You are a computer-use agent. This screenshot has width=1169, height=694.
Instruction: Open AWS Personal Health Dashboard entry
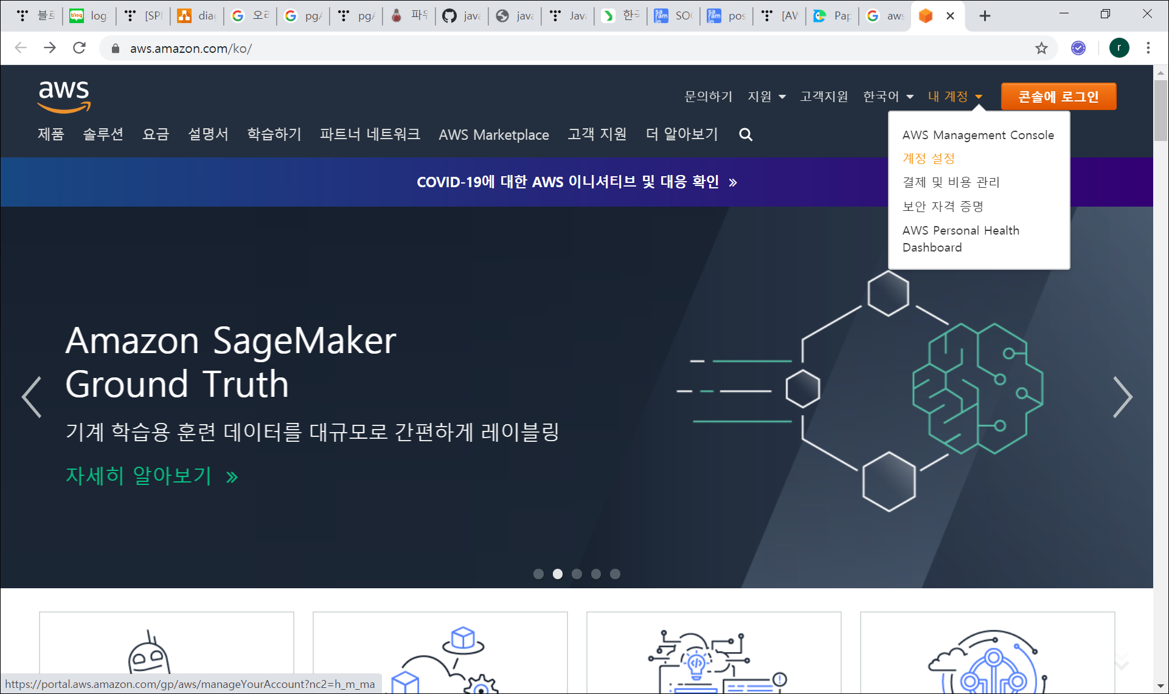961,239
